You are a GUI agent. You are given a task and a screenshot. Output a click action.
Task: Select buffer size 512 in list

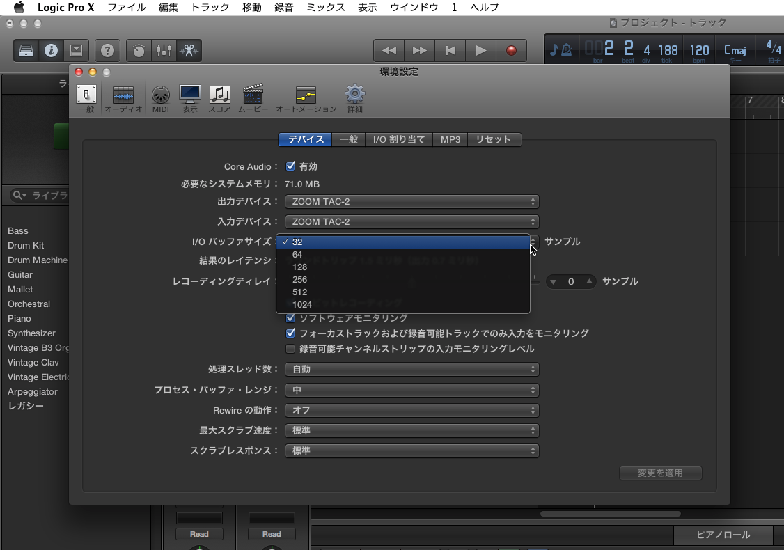[x=403, y=292]
